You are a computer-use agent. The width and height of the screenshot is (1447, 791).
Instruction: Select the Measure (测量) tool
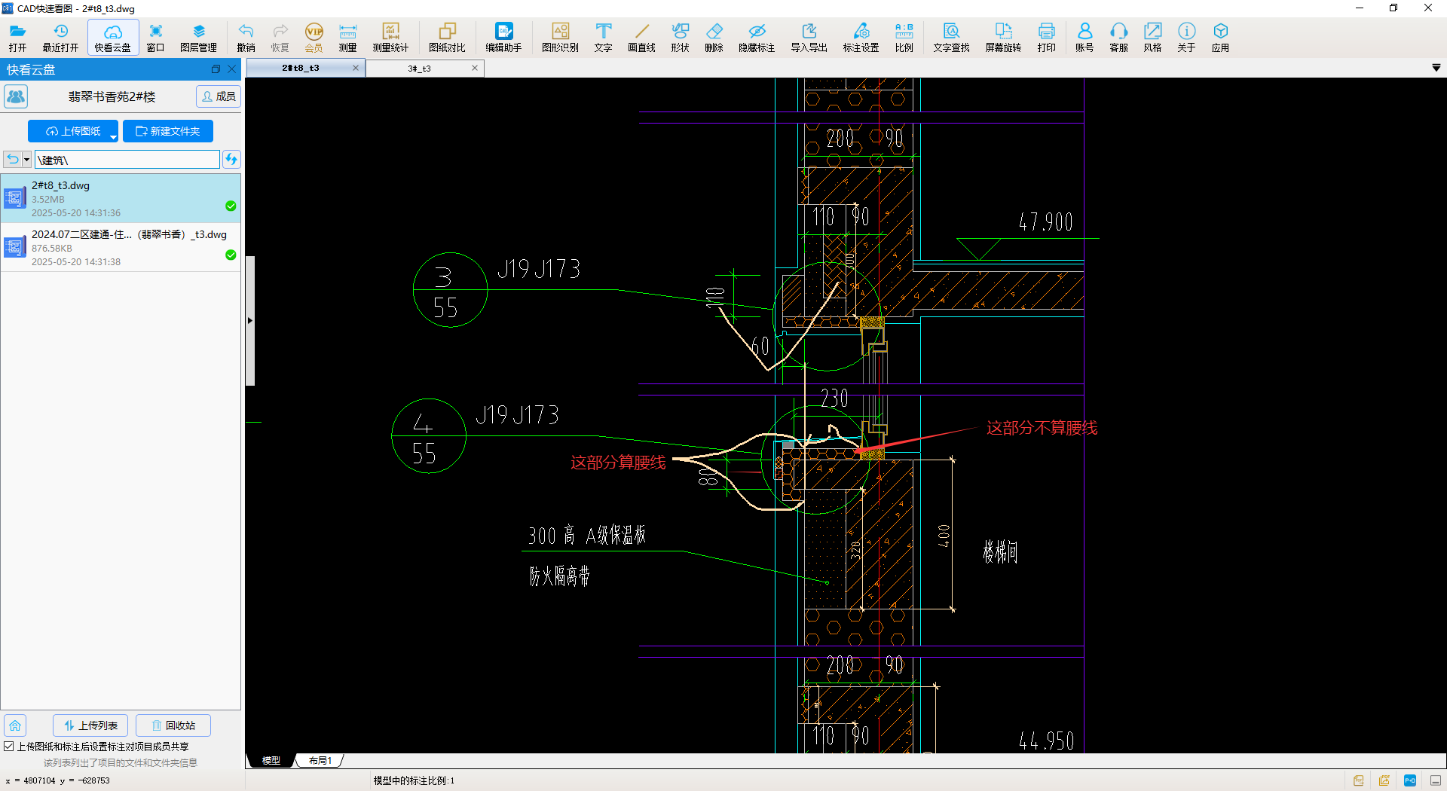pos(347,37)
